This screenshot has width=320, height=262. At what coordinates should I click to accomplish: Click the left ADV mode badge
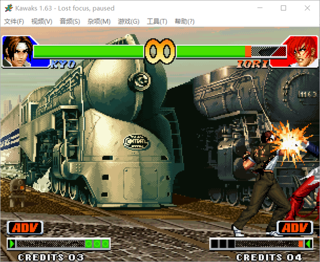click(25, 227)
